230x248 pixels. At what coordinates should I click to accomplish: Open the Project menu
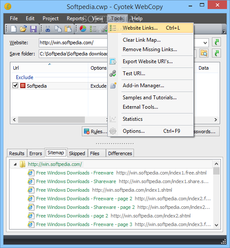[x=50, y=18]
